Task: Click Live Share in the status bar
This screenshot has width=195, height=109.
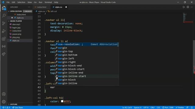Action: [x=18, y=107]
